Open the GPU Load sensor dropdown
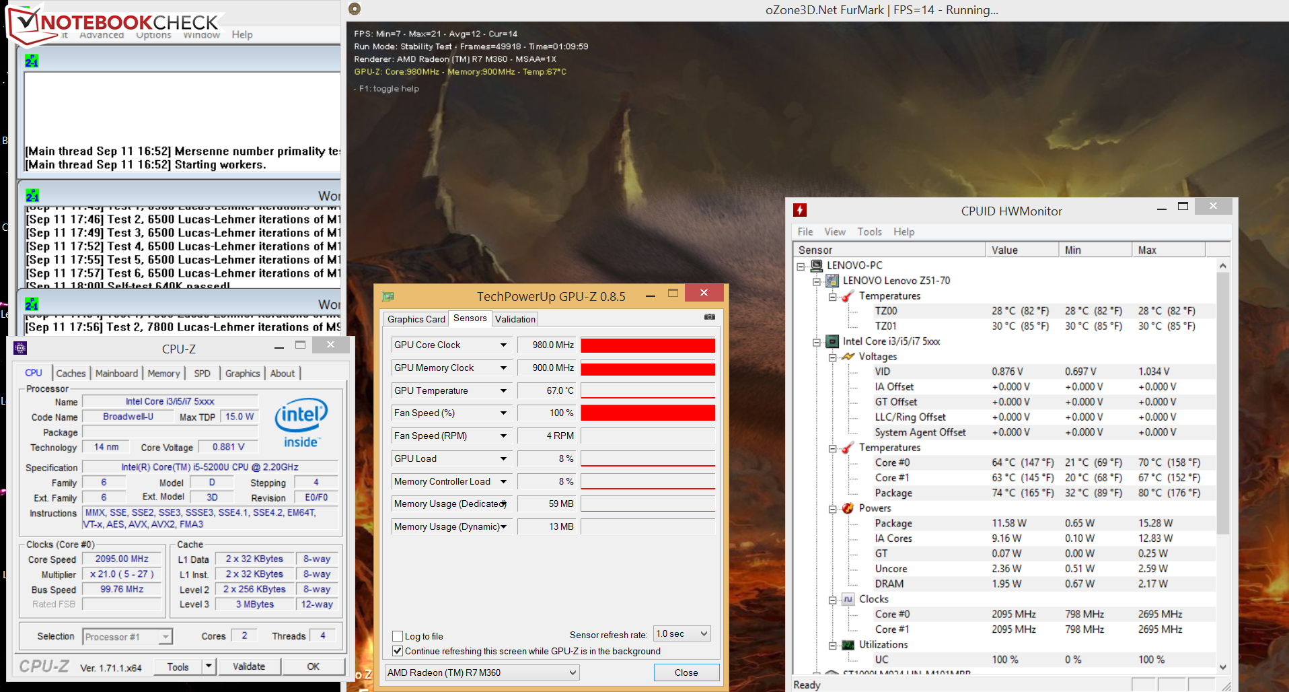Screen dimensions: 1289x692 coord(503,458)
